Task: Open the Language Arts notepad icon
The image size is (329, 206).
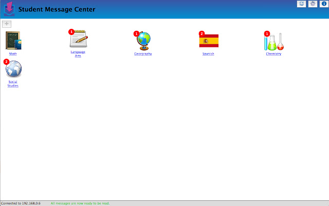Action: point(79,39)
